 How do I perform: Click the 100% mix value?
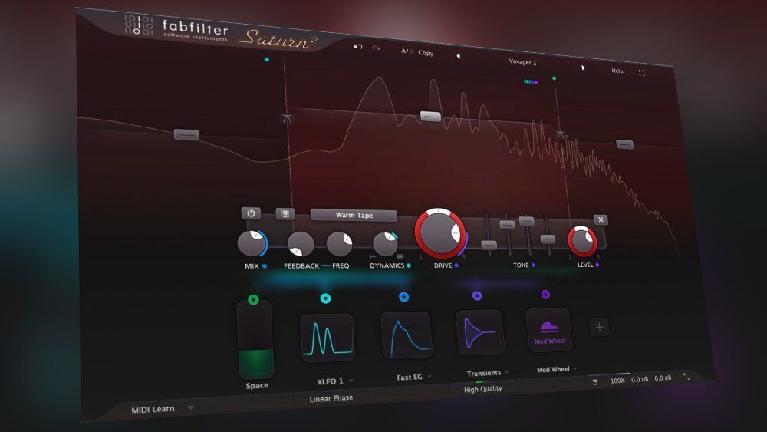click(617, 381)
